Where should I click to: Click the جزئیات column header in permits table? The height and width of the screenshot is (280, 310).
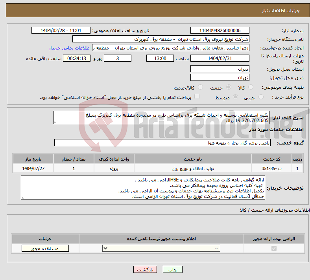pos(45,239)
